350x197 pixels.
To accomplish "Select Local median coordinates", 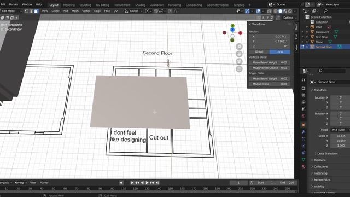I will [279, 51].
